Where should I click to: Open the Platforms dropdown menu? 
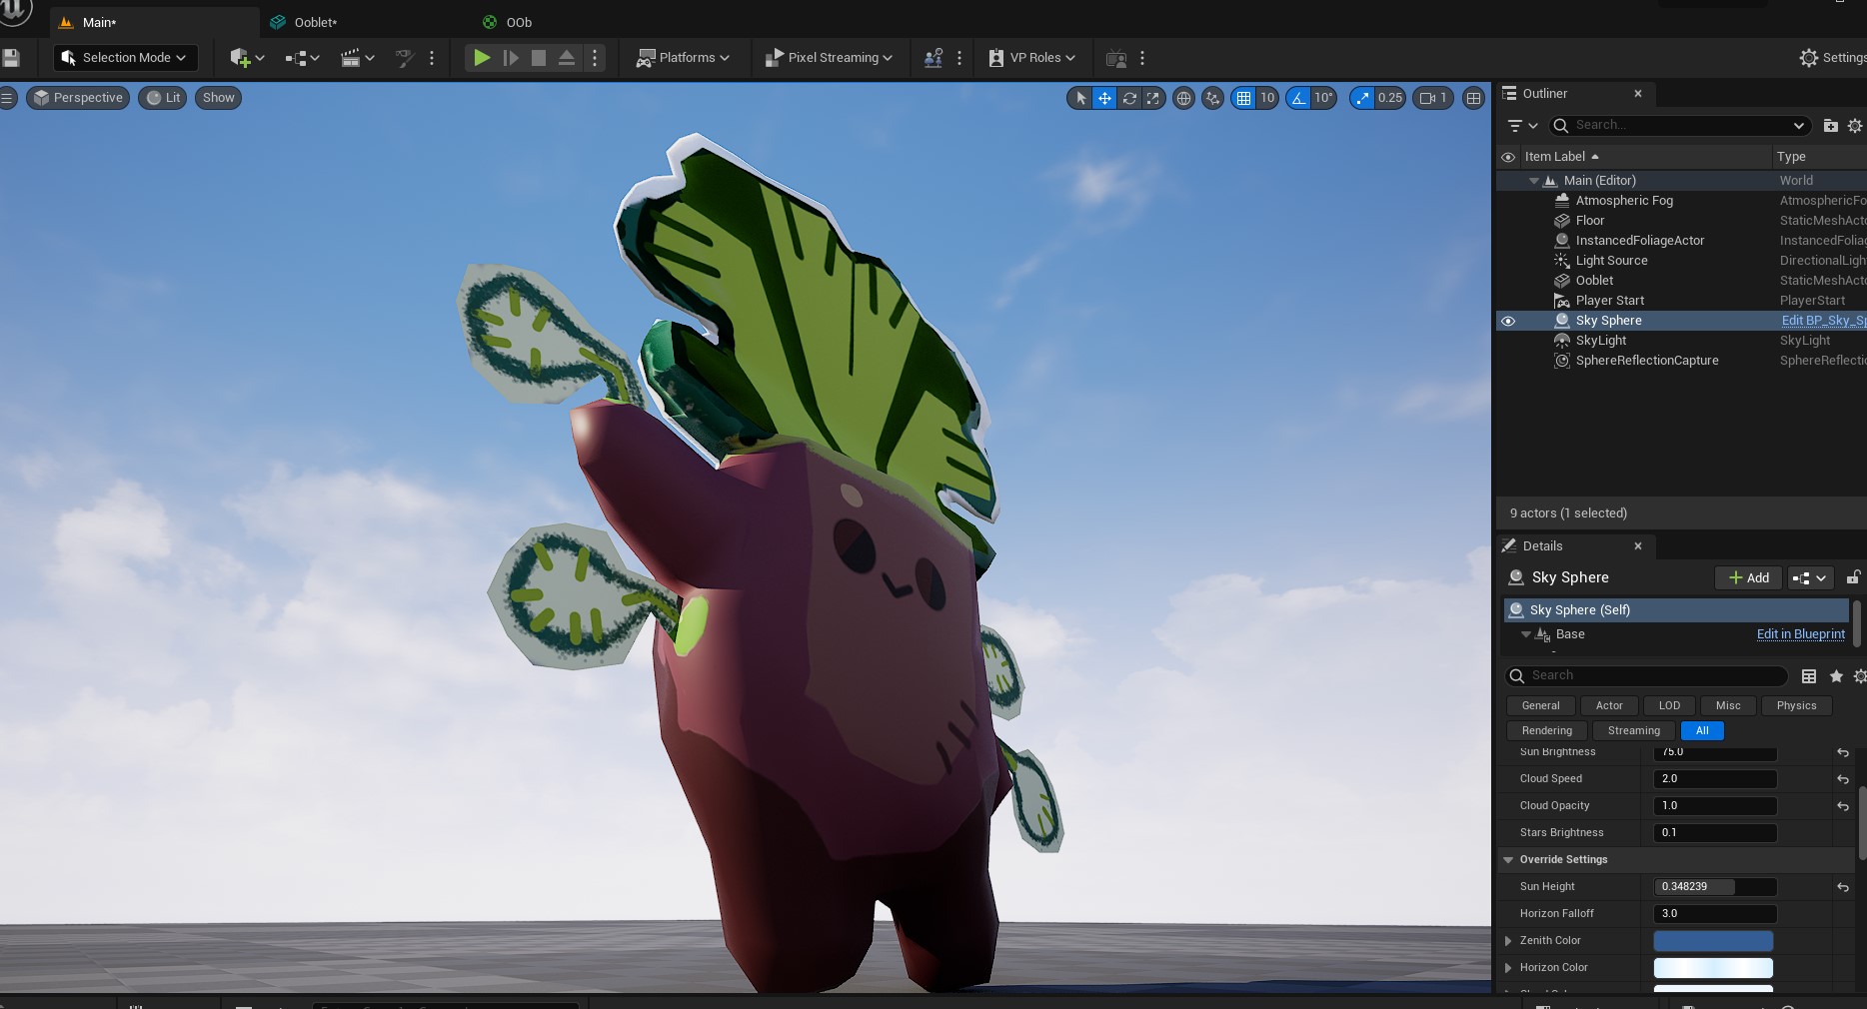(684, 58)
